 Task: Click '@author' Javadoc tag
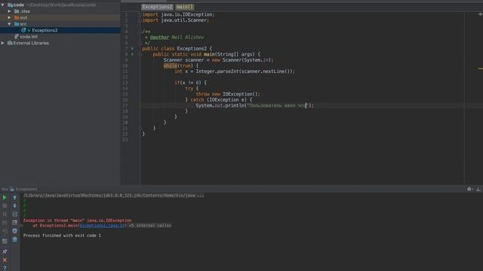click(x=159, y=37)
